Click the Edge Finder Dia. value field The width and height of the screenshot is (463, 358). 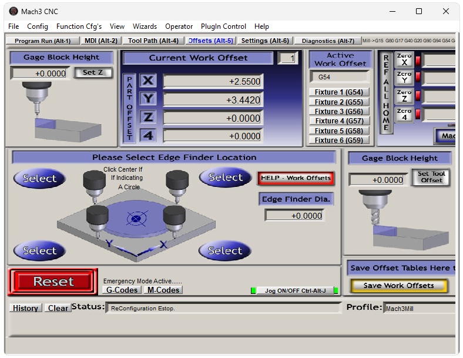pyautogui.click(x=294, y=216)
